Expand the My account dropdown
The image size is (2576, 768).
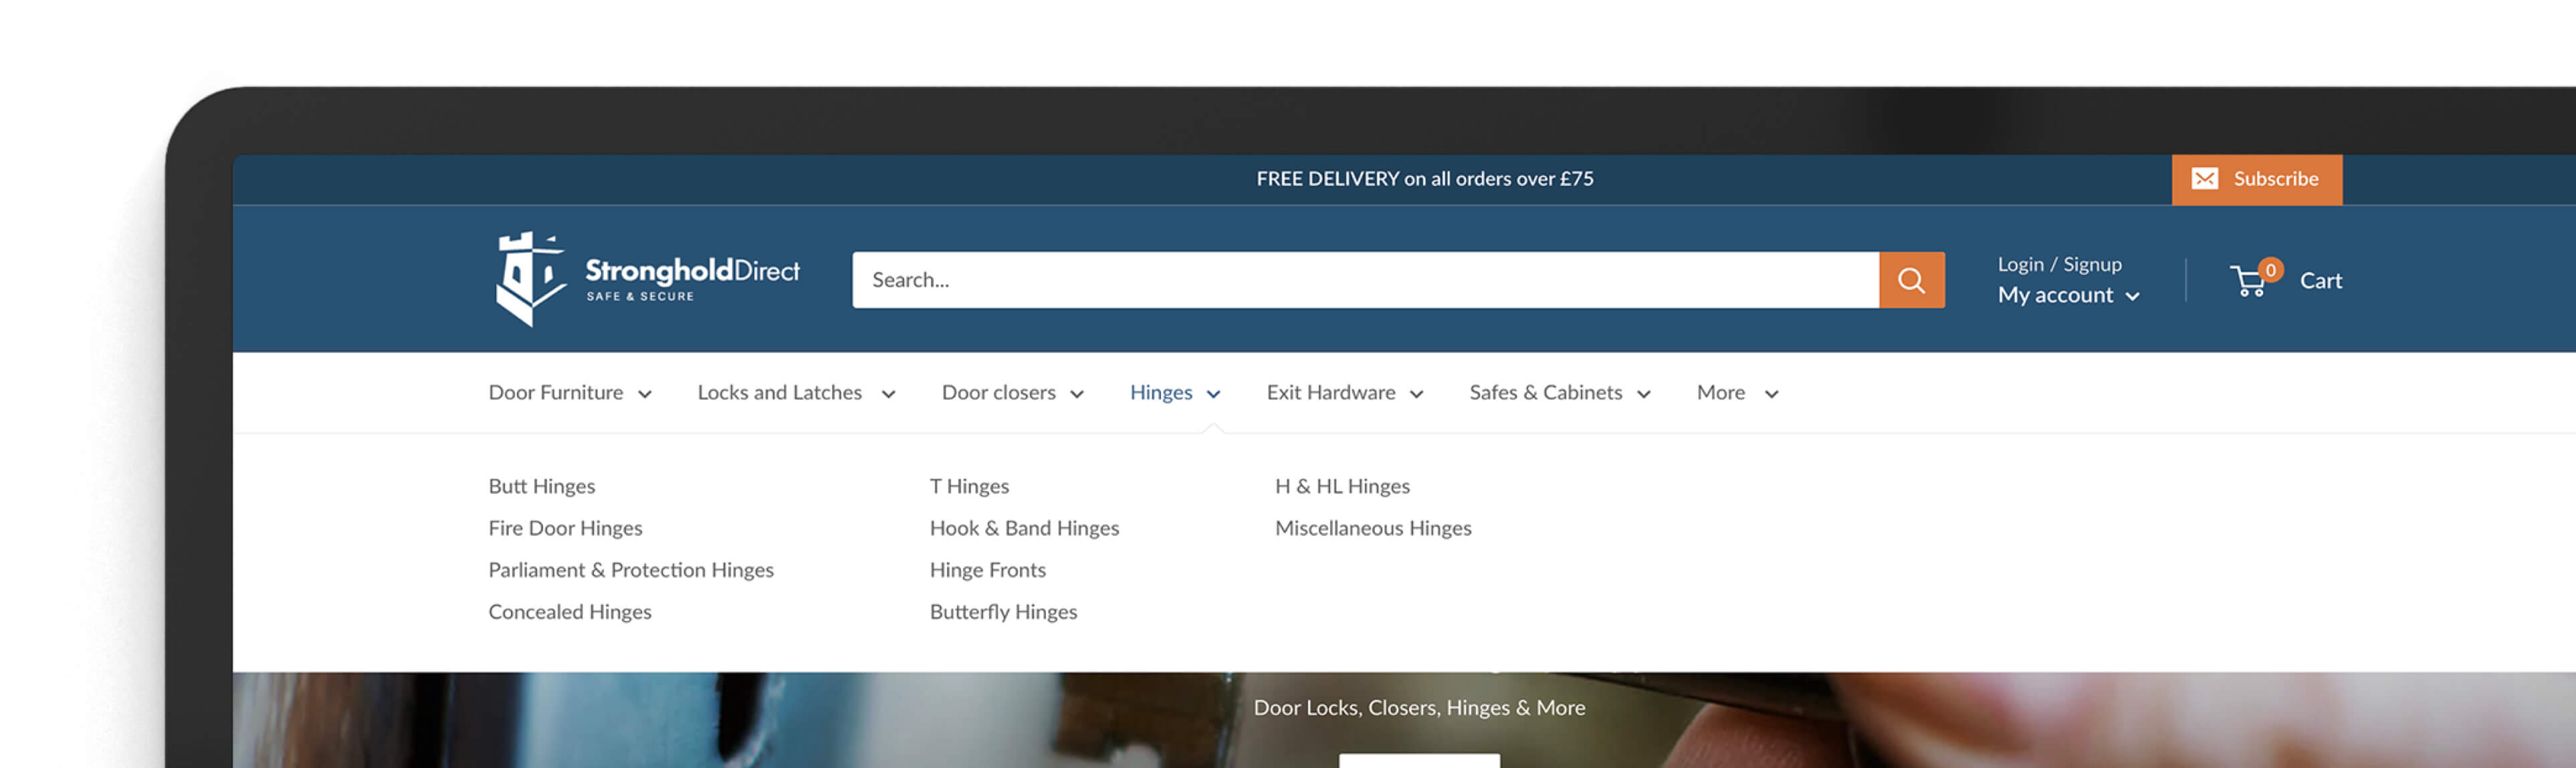pyautogui.click(x=2068, y=295)
